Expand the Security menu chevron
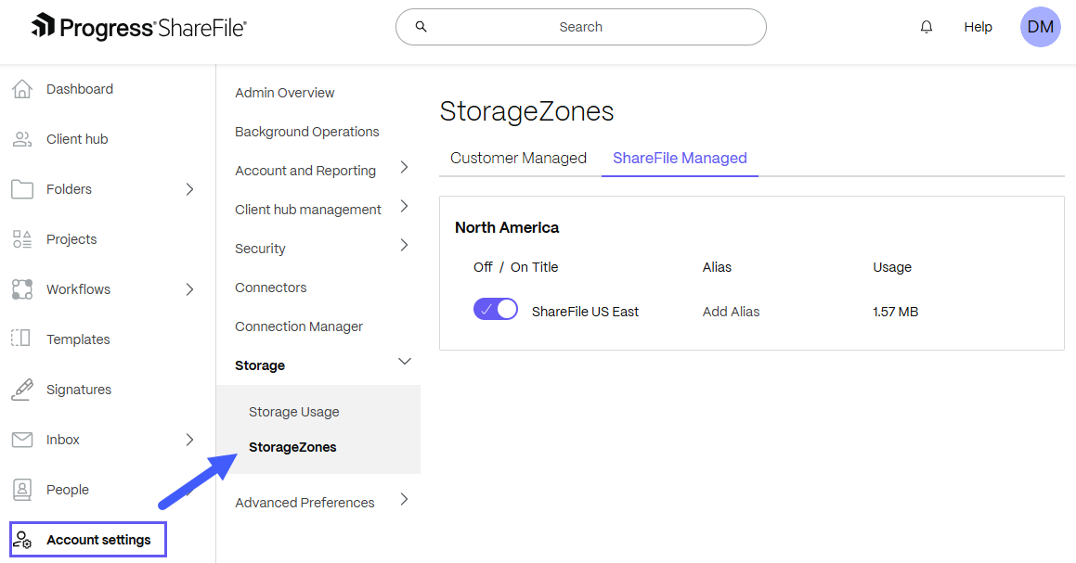Image resolution: width=1076 pixels, height=563 pixels. point(404,246)
